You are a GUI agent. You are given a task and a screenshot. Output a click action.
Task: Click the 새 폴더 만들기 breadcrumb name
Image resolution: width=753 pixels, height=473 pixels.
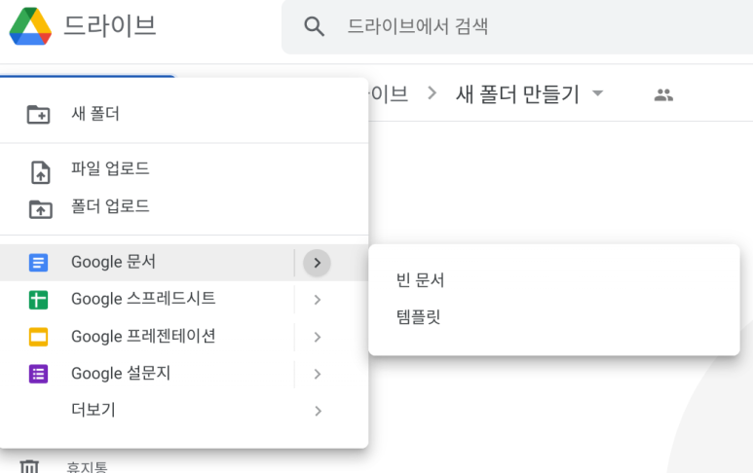tap(517, 94)
